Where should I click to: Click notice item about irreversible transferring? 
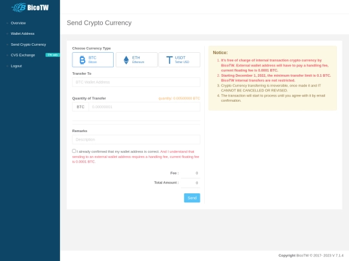(271, 88)
